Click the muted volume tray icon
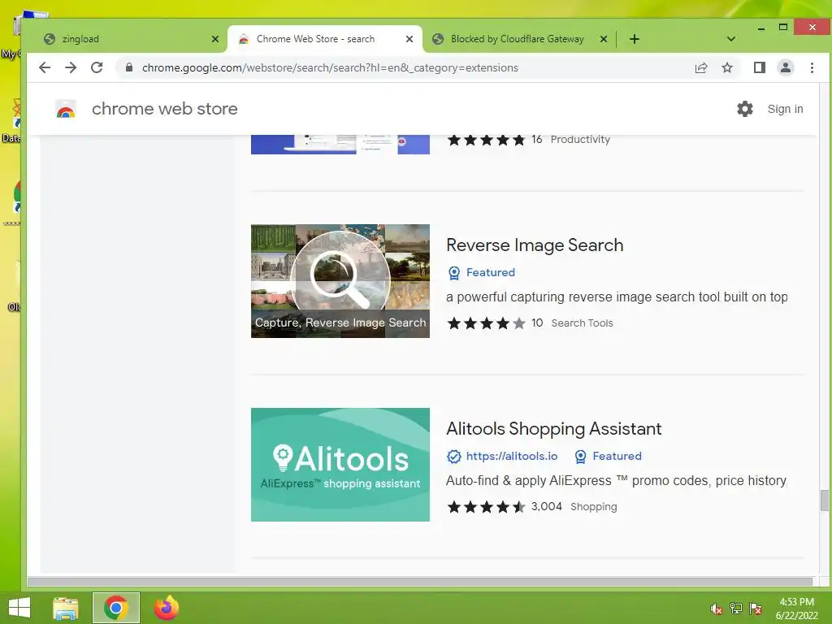Viewport: 832px width, 624px height. point(717,609)
